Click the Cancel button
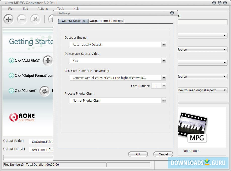This screenshot has width=231, height=171. (x=163, y=154)
